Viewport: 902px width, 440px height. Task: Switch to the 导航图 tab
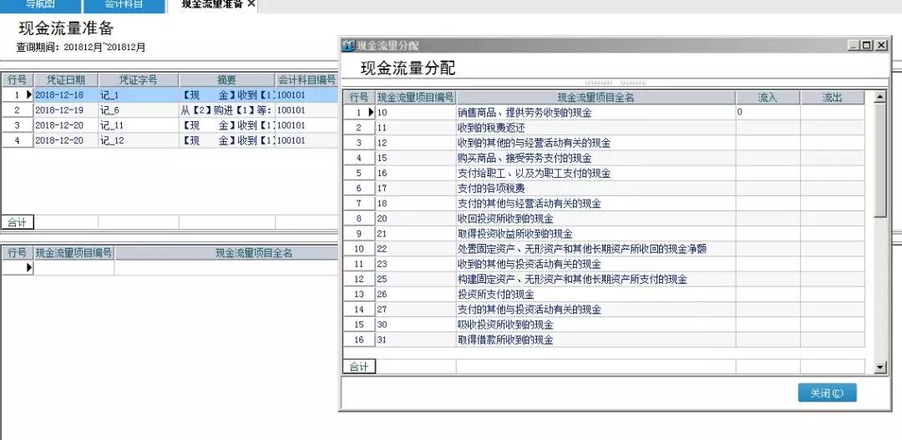point(40,4)
